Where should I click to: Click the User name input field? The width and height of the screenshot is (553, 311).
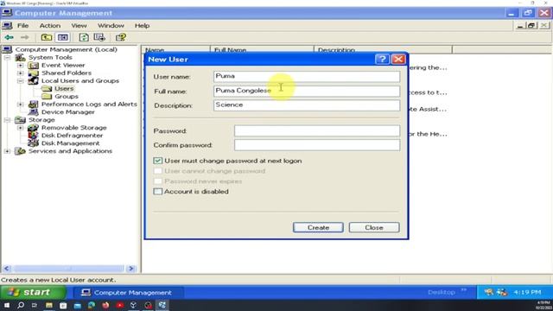[307, 76]
